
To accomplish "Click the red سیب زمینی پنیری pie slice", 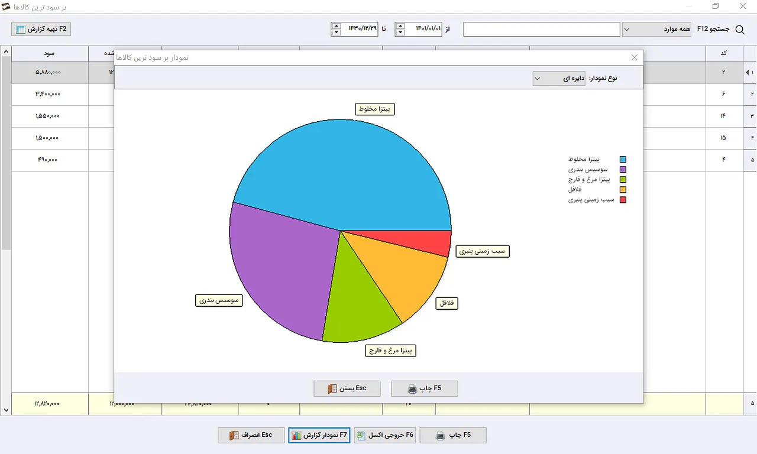I will point(435,241).
